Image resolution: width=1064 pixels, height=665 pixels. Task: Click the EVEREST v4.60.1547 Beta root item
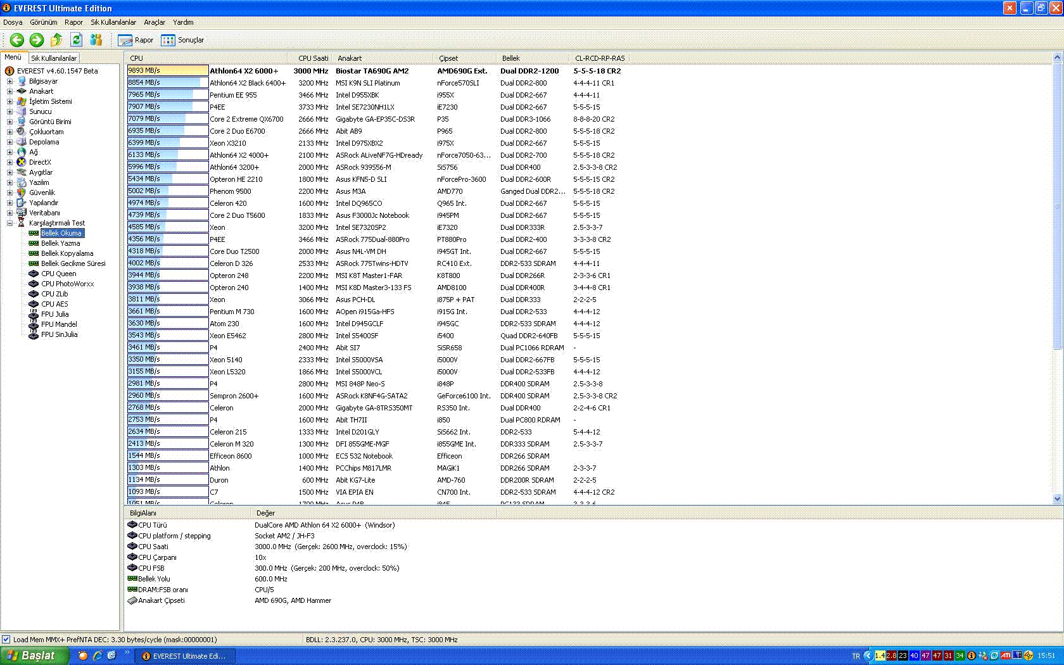58,71
